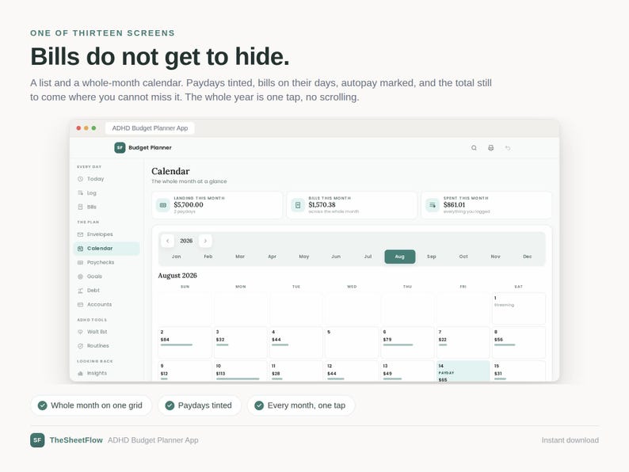Click the $861.01 spent amount
This screenshot has height=472, width=629.
tap(455, 204)
